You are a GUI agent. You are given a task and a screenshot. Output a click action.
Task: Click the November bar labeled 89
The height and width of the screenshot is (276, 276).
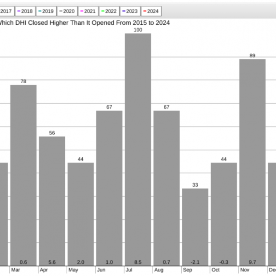253,162
